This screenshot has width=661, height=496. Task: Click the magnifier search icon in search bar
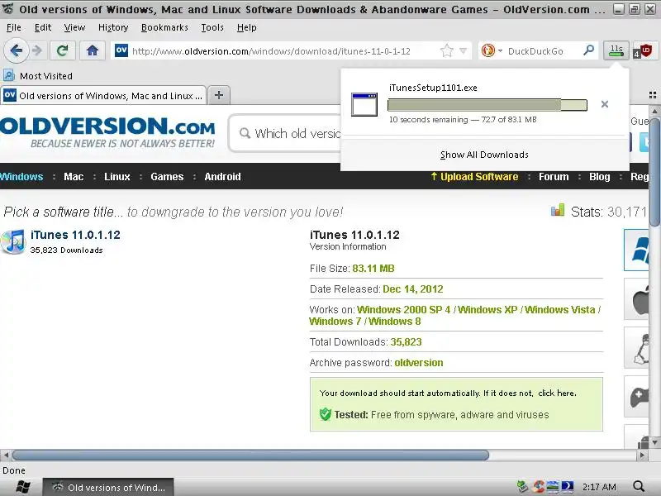pos(588,50)
